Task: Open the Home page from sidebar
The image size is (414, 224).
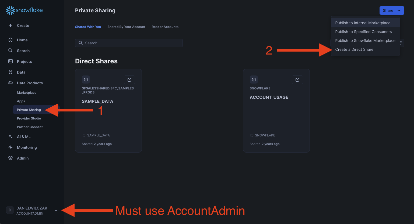Action: click(22, 40)
